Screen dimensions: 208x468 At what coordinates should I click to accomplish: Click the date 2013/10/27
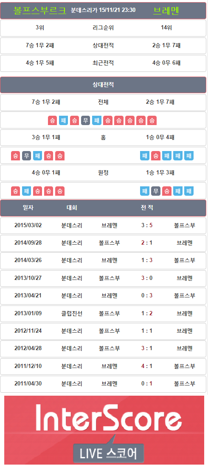click(x=28, y=278)
